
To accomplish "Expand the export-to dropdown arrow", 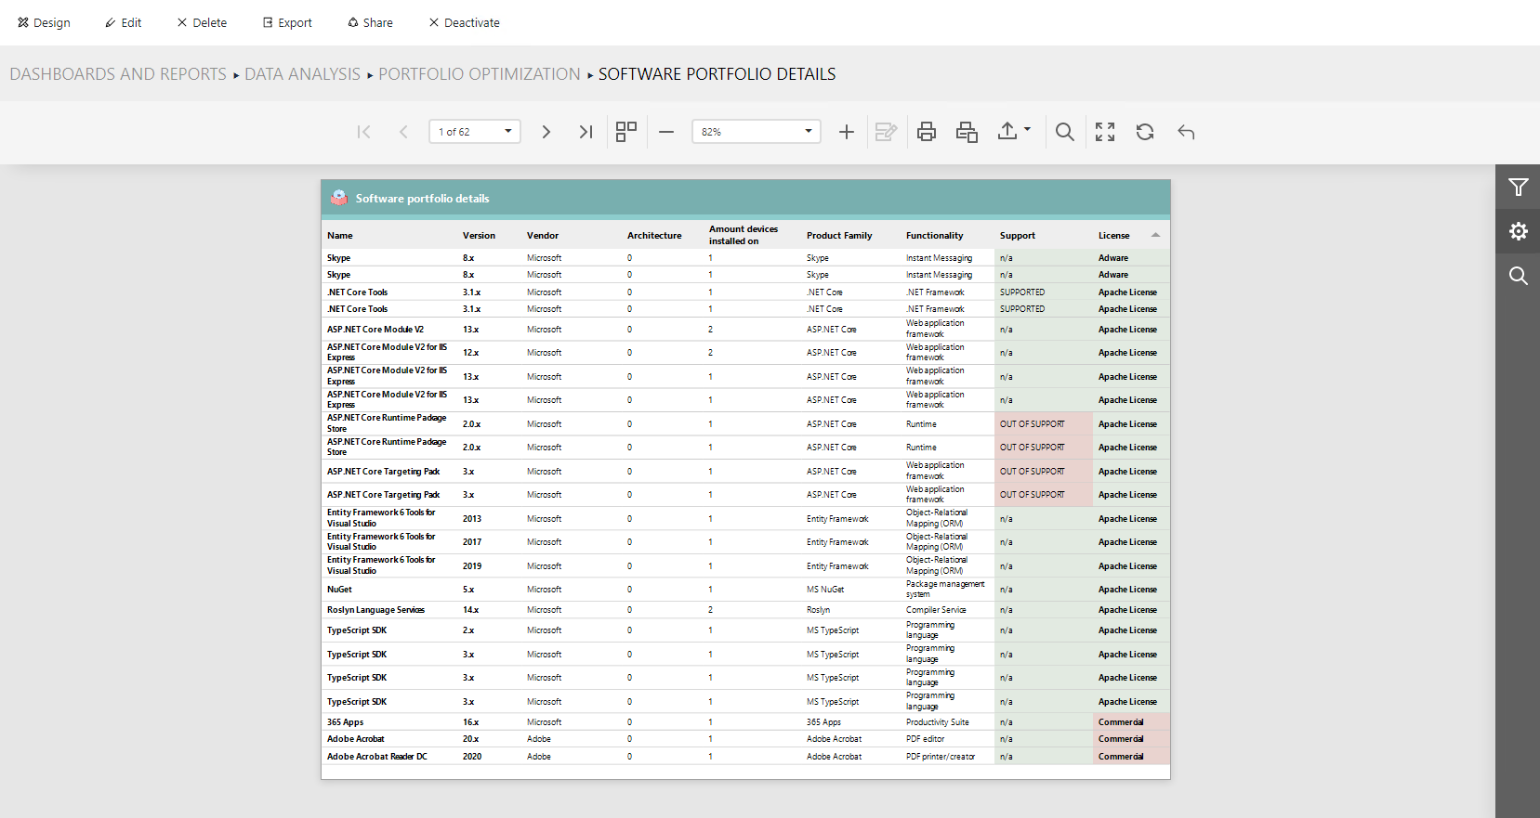I will pyautogui.click(x=1027, y=130).
